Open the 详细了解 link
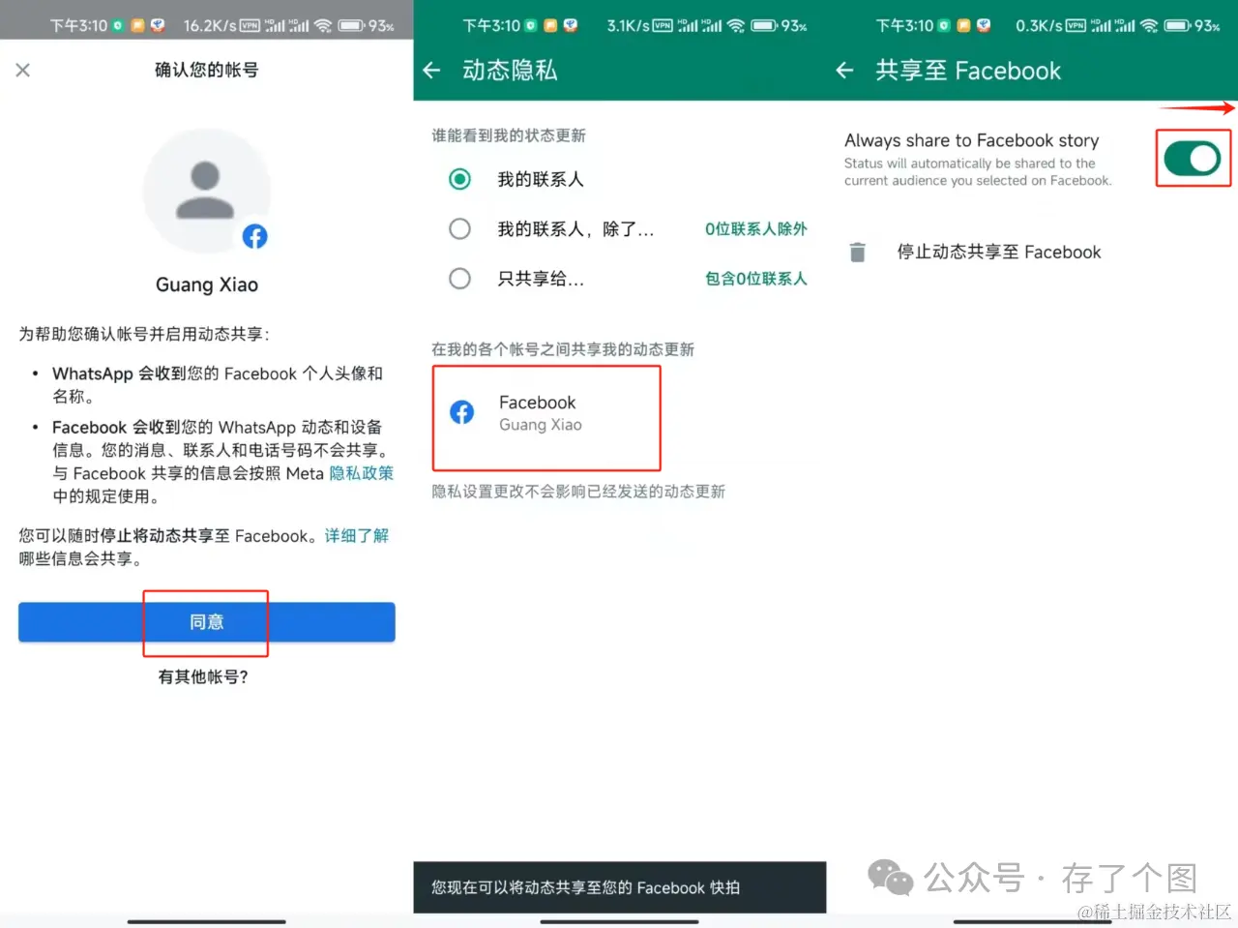Screen dimensions: 1238x928 tap(357, 535)
